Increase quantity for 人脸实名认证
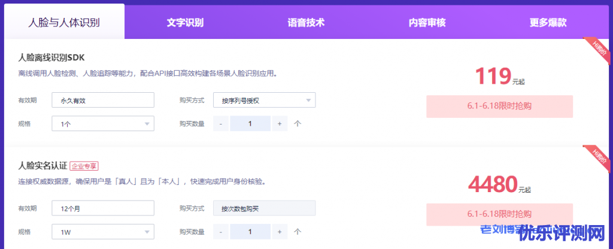613x249 pixels. point(280,232)
